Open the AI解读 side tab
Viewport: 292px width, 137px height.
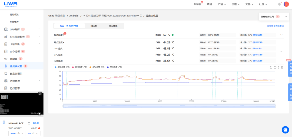click(290, 68)
